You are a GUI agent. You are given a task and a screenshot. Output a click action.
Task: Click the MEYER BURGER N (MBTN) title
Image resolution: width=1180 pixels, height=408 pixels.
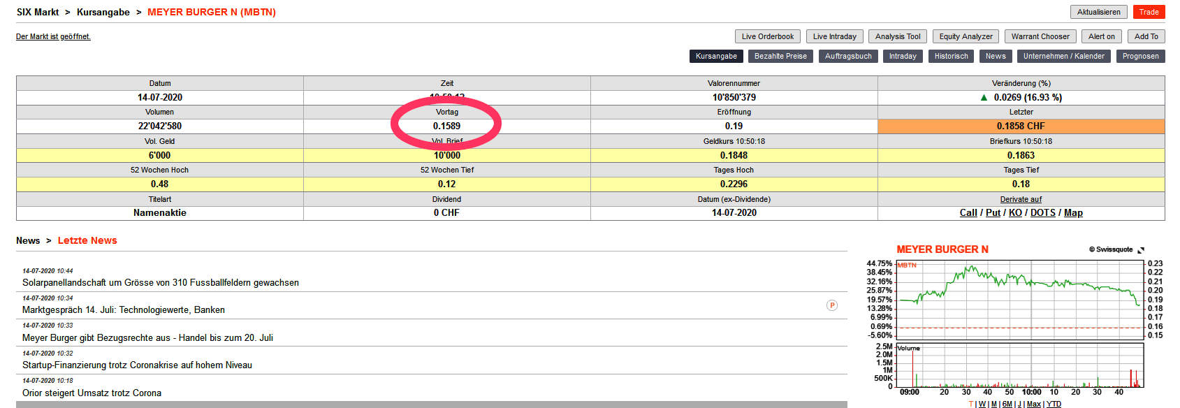(212, 12)
